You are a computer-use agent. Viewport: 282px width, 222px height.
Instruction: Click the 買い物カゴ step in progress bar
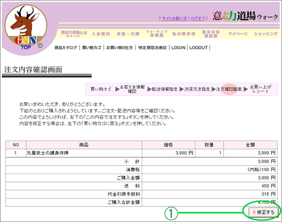coord(101,89)
